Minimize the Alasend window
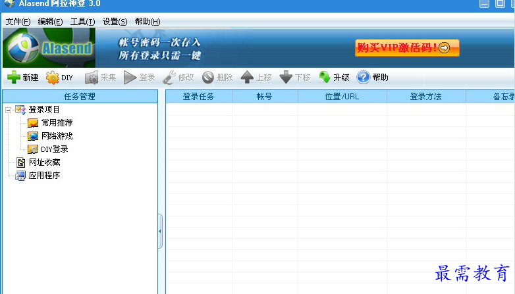 point(484,3)
